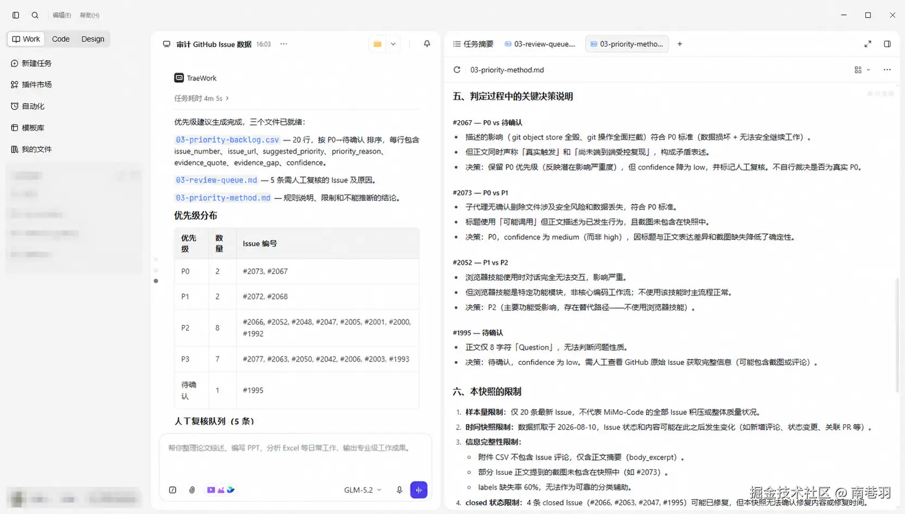Click the '#2072, #2068' issue cell
Screen dimensions: 905x514
tap(328, 296)
